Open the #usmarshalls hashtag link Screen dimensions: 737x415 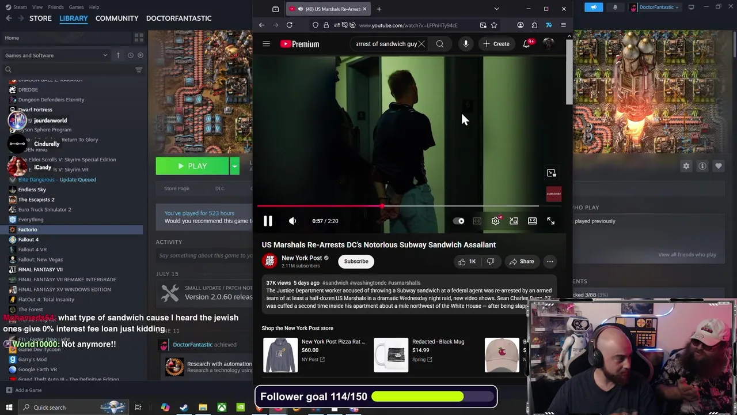[404, 283]
